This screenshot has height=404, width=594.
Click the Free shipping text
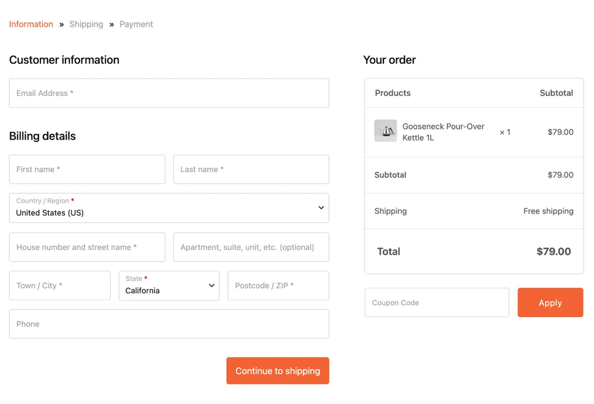pyautogui.click(x=548, y=212)
